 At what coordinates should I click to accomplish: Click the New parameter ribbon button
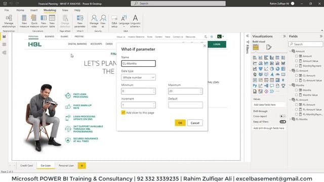tap(80, 21)
